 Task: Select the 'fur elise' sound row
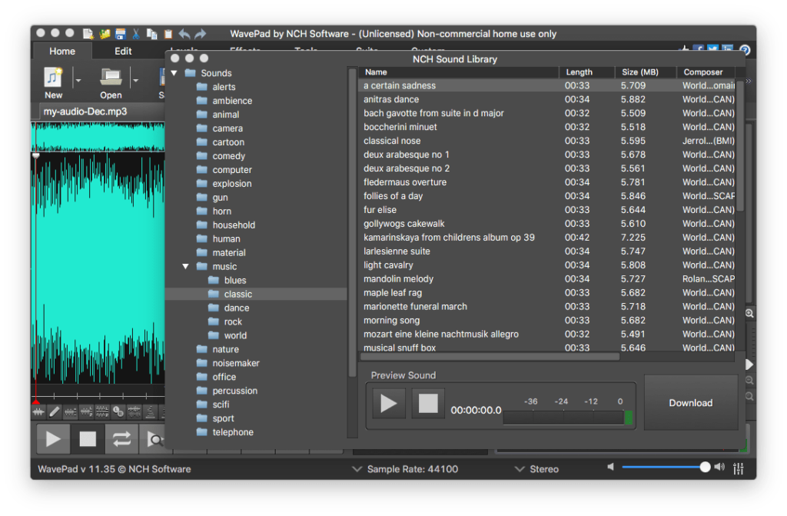tap(547, 210)
